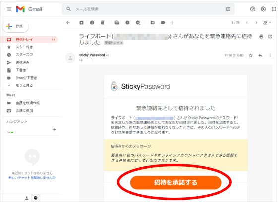Delete this email with trash icon
This screenshot has width=278, height=202.
click(x=103, y=22)
